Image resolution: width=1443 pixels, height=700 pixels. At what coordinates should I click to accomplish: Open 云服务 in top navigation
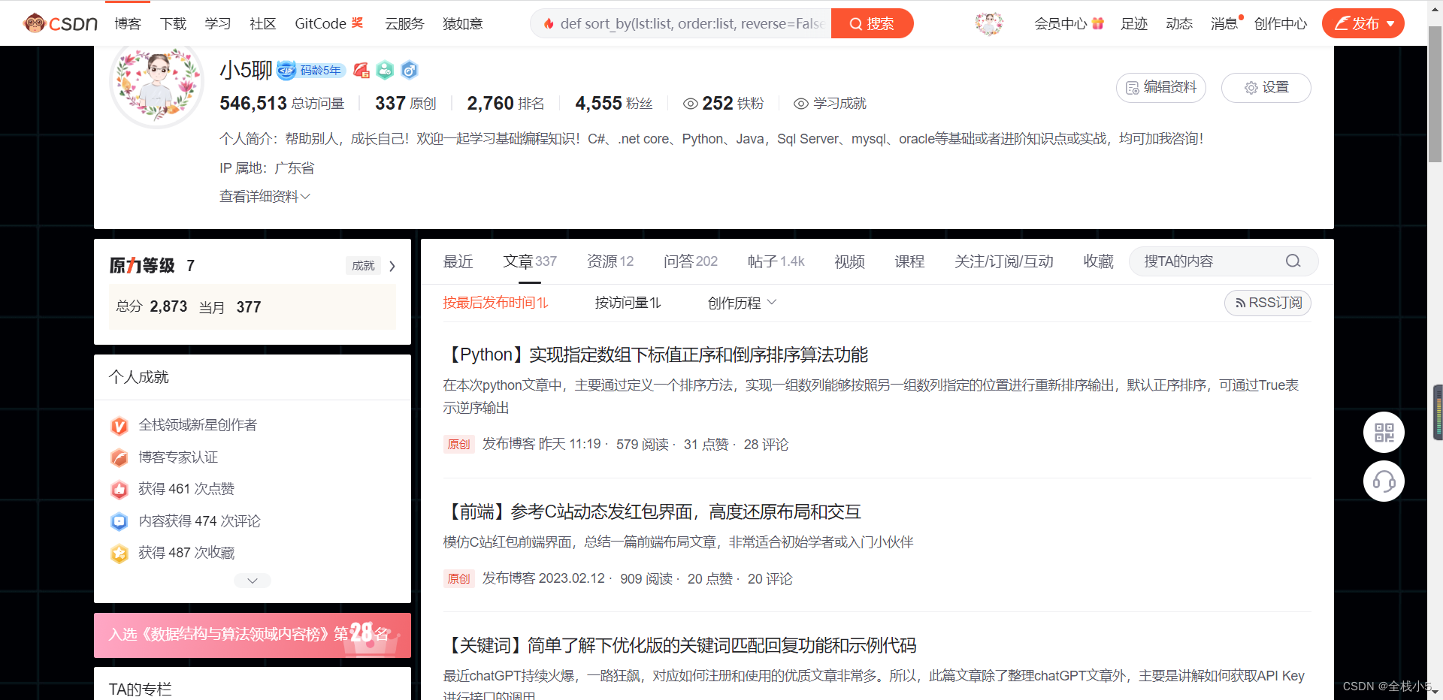pos(404,23)
